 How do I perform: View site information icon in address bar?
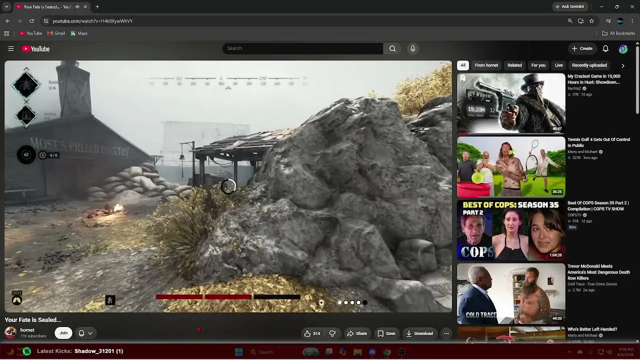[x=46, y=21]
